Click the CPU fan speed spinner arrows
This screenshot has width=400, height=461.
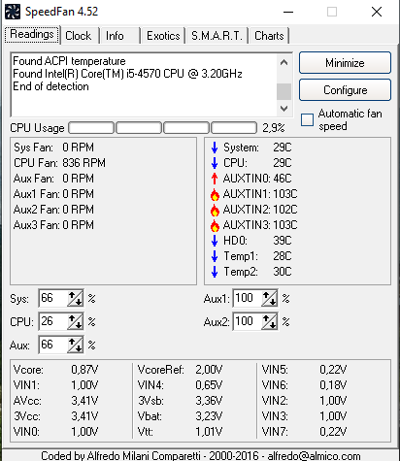click(x=75, y=321)
